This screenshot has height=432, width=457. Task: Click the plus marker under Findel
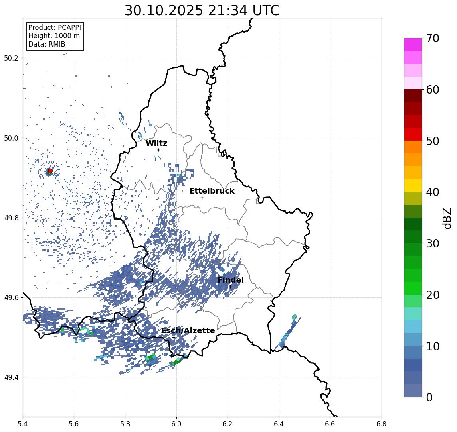pos(230,287)
